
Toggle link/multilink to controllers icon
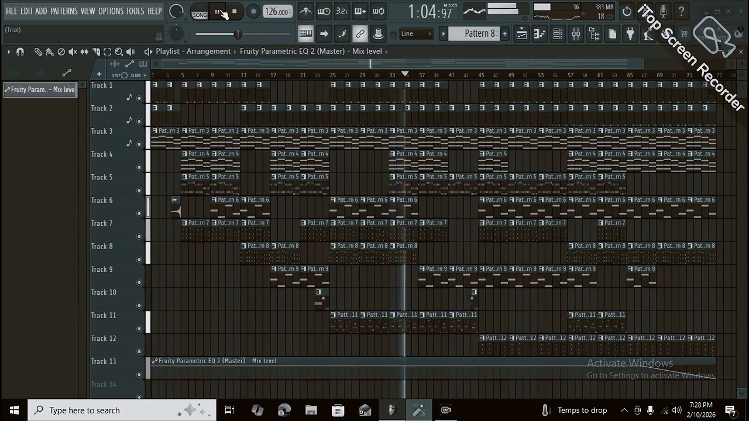[360, 34]
